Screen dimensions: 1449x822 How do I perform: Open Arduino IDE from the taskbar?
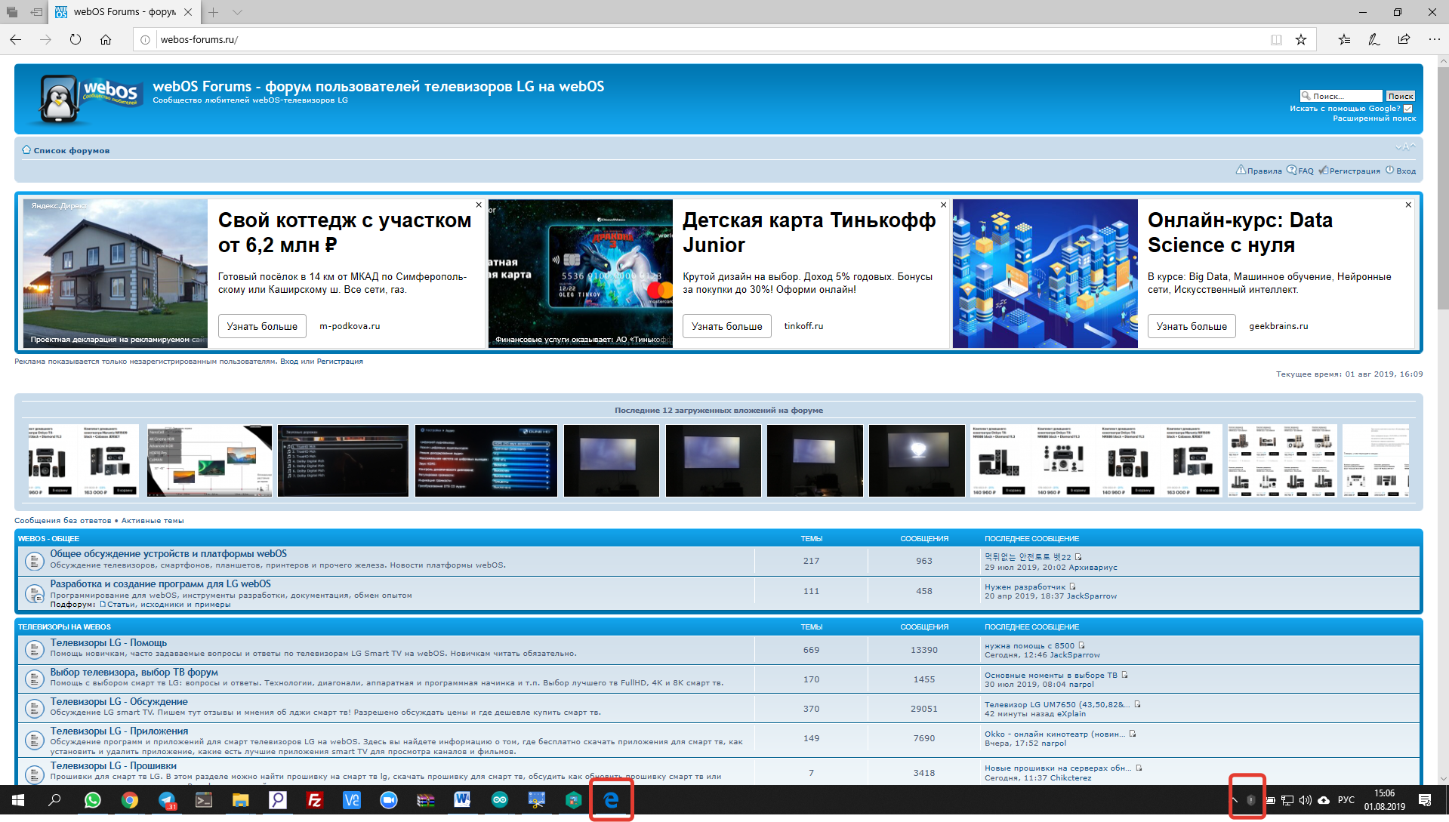499,800
